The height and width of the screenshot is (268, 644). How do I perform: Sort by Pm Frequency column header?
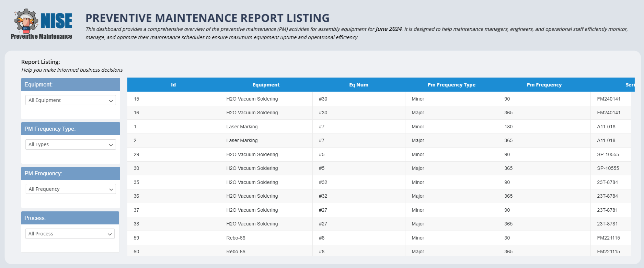[544, 85]
